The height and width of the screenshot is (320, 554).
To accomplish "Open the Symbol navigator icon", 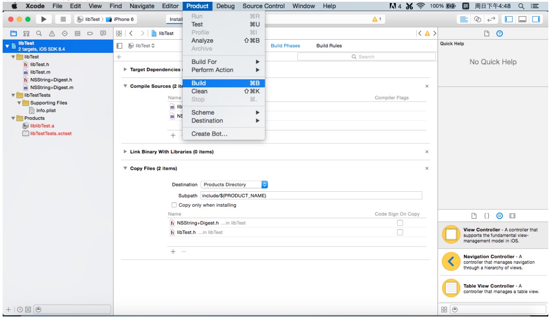I will pyautogui.click(x=26, y=33).
